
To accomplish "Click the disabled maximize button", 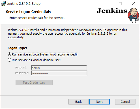I will [120, 4].
